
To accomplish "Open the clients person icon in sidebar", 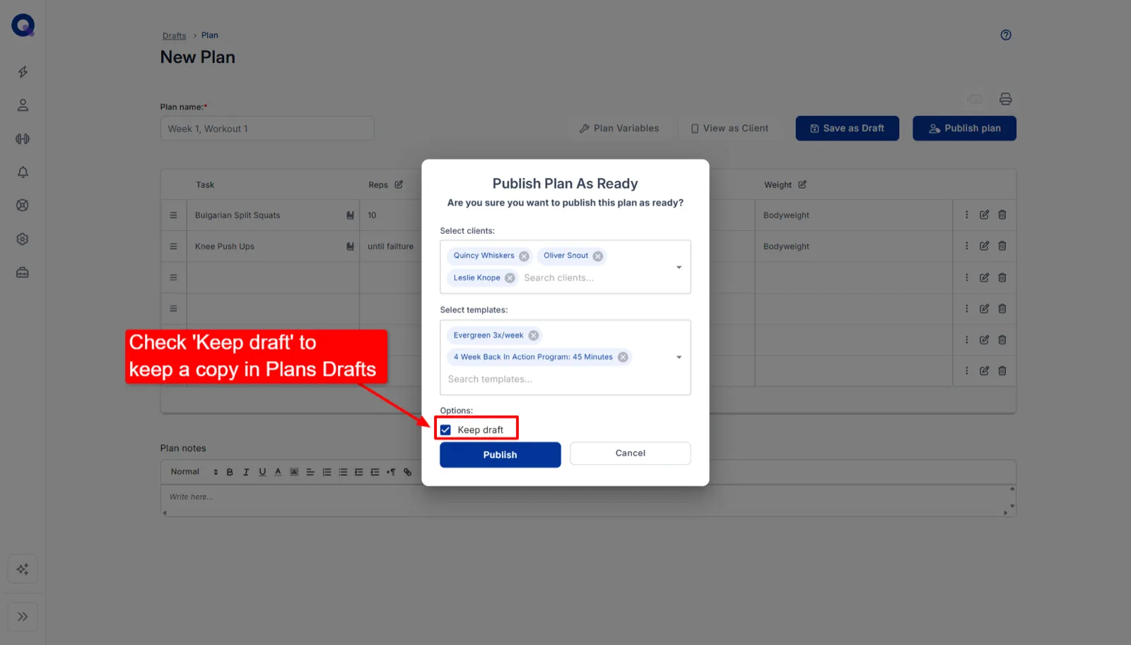I will [x=23, y=105].
